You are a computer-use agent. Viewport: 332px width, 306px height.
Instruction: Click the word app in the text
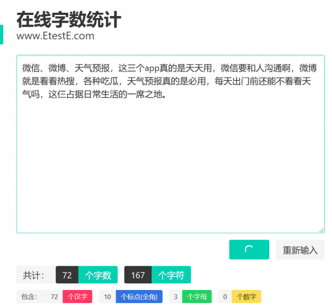(x=152, y=68)
